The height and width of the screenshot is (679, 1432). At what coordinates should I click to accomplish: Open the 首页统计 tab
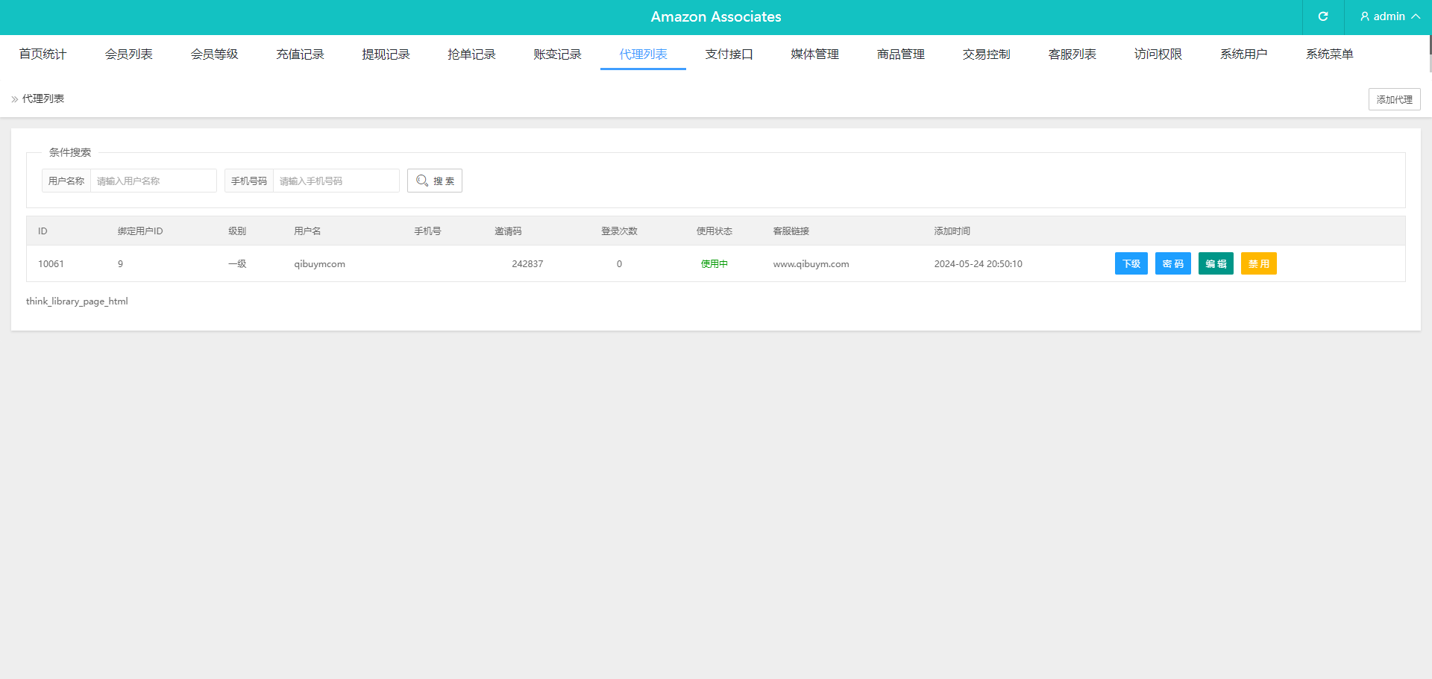(43, 54)
